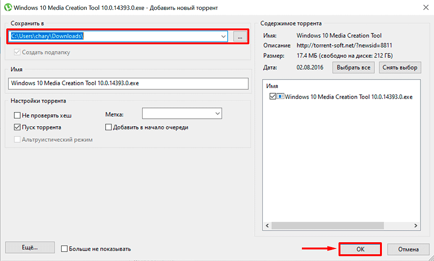
Task: Click the 'Выбрать все' button
Action: click(x=353, y=68)
